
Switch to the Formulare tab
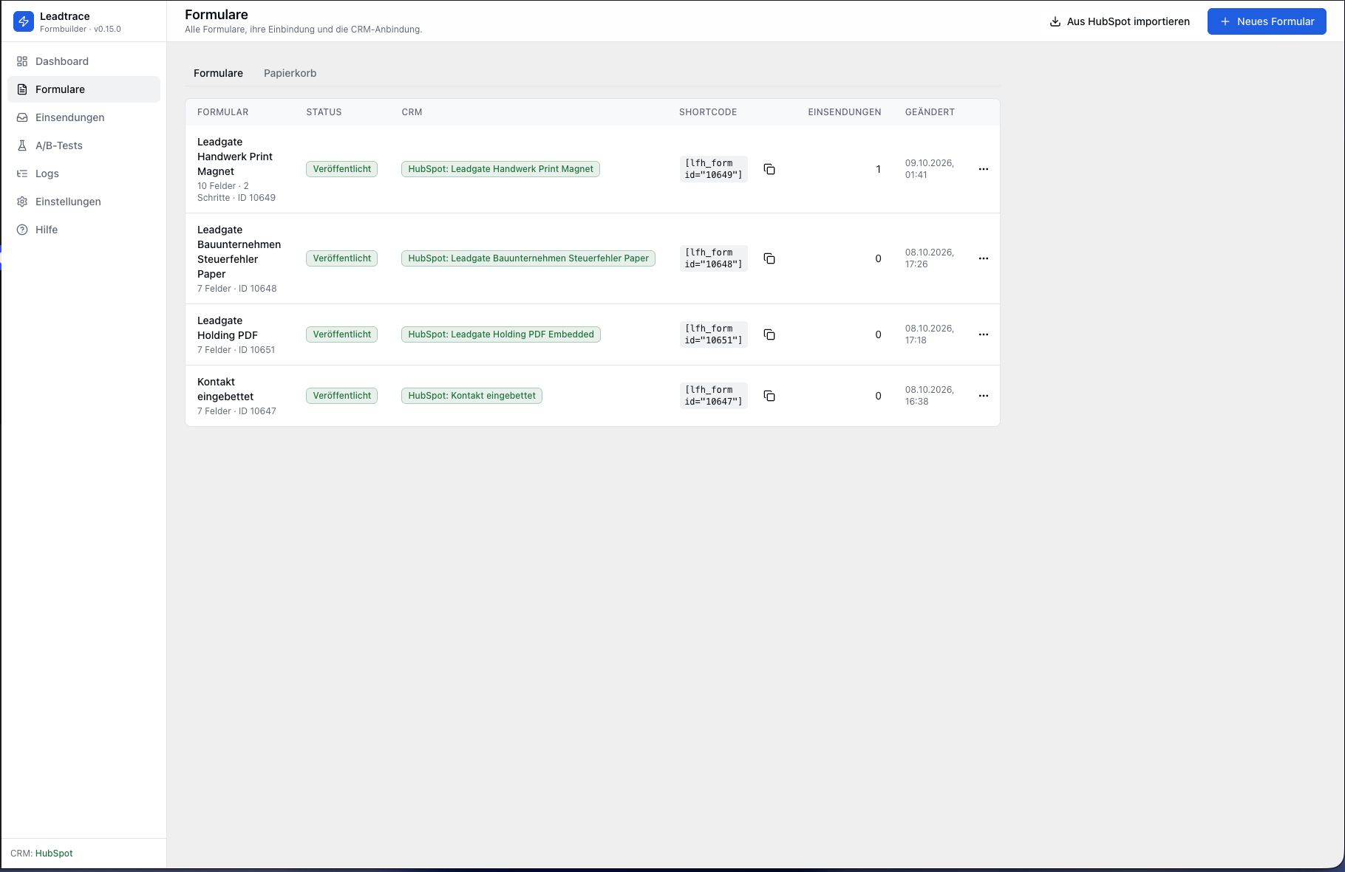218,73
